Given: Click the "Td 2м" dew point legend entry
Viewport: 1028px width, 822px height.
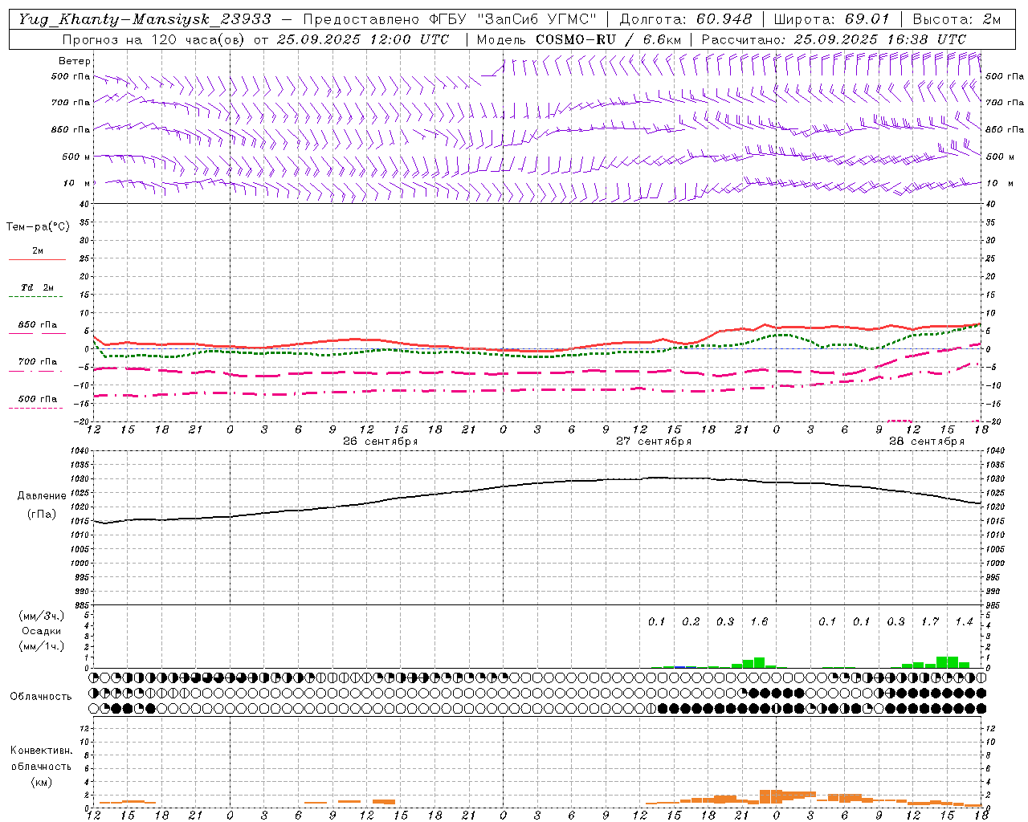Looking at the screenshot, I should coord(38,287).
